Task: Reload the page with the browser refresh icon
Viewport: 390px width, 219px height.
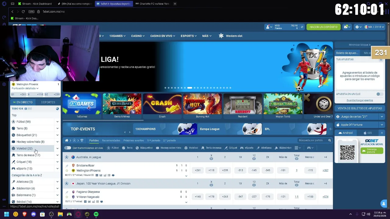Action: click(x=23, y=12)
